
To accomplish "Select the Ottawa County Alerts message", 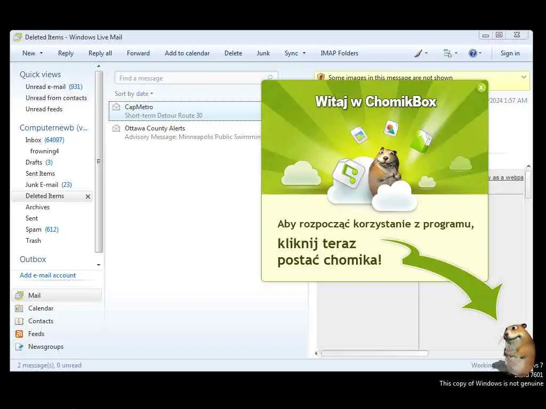I will [185, 133].
